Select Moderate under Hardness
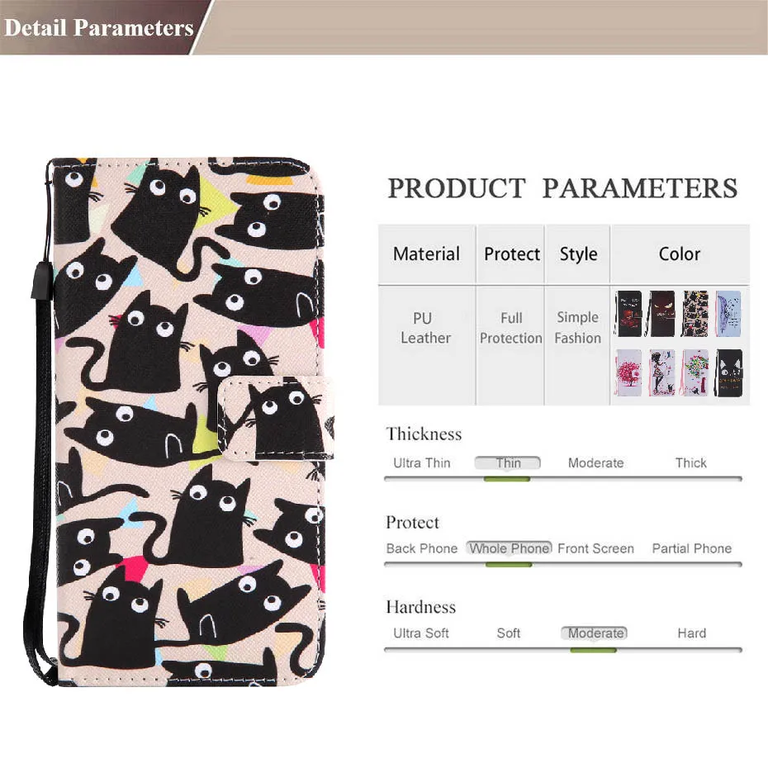 tap(595, 633)
